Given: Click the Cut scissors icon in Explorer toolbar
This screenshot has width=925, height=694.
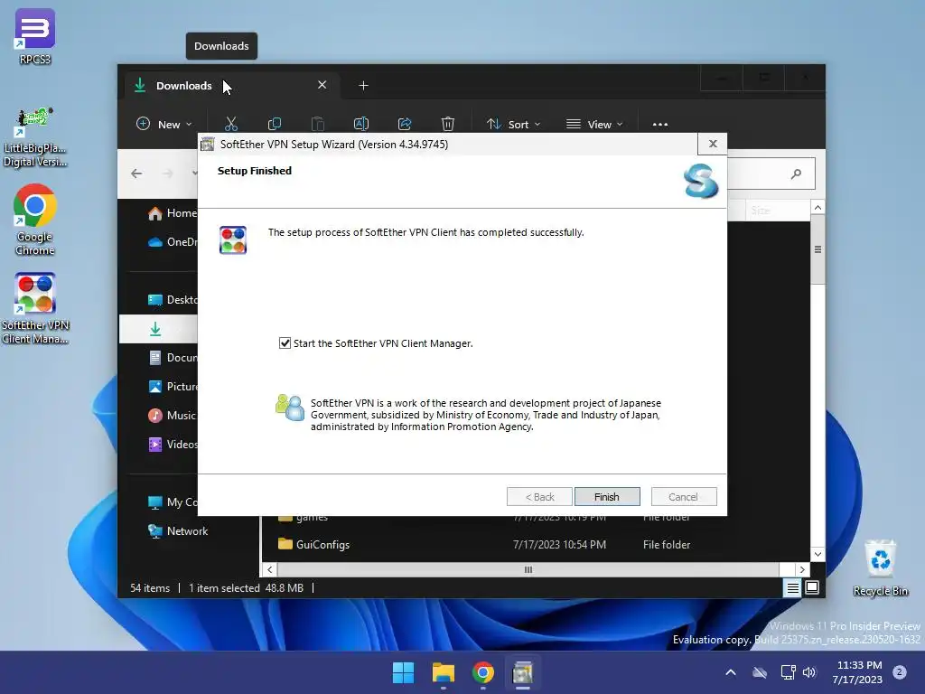Looking at the screenshot, I should click(x=231, y=124).
